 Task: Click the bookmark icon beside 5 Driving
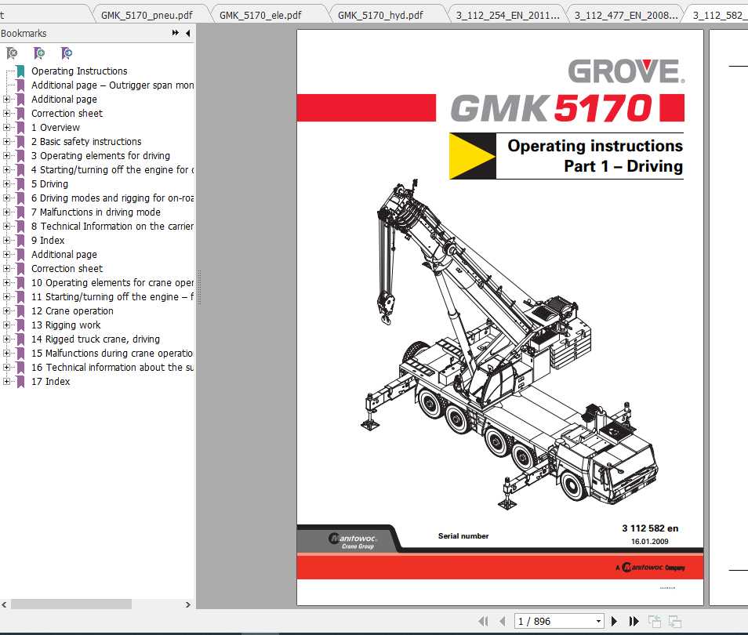click(x=20, y=184)
